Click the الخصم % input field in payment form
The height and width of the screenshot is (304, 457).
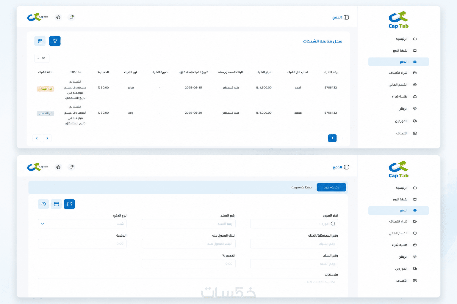tap(189, 264)
